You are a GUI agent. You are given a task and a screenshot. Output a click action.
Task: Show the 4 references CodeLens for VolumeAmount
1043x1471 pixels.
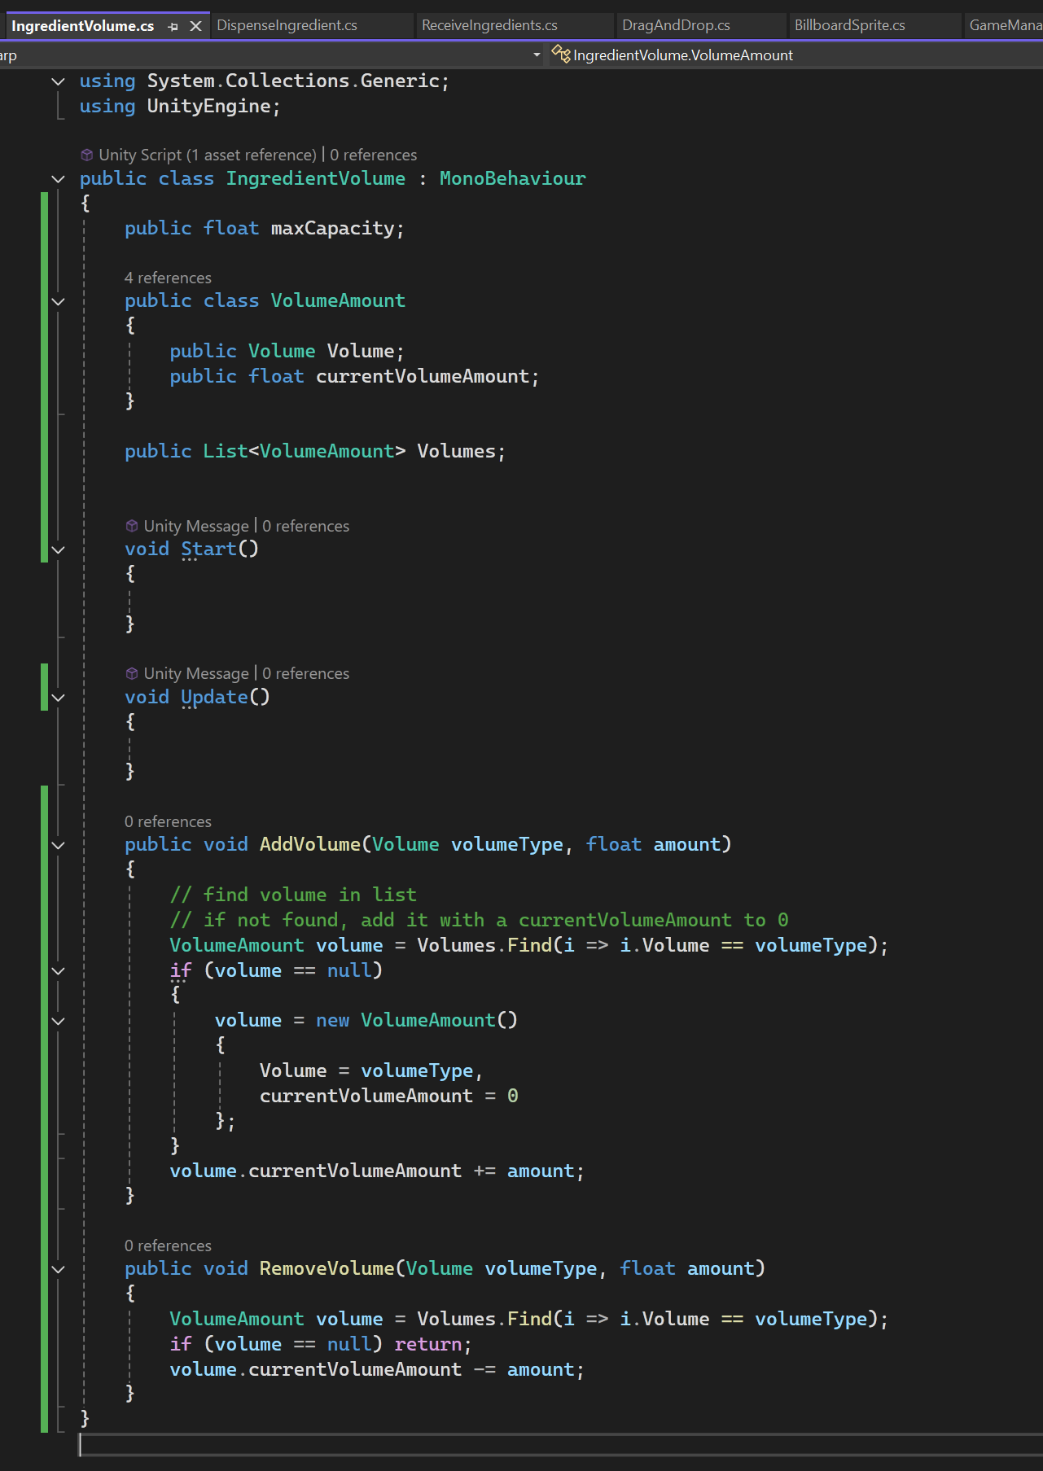(x=168, y=278)
